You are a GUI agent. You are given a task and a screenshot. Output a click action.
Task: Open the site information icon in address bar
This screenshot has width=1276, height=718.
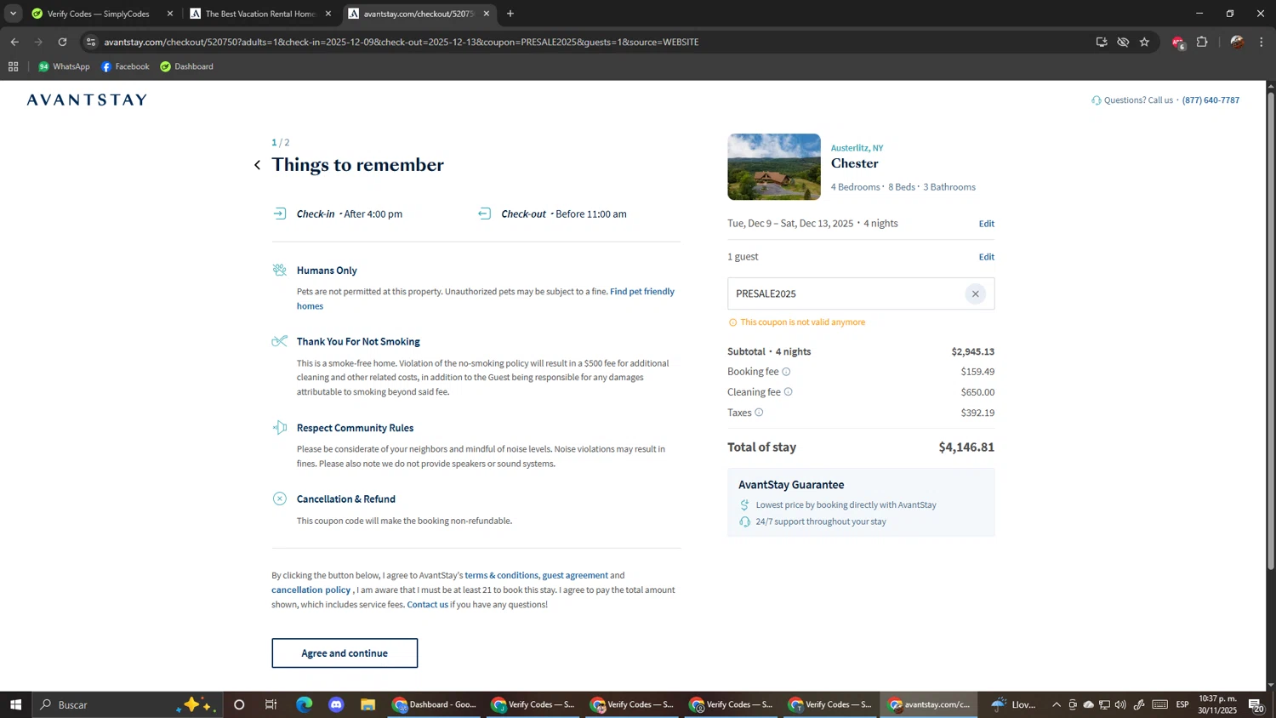91,42
